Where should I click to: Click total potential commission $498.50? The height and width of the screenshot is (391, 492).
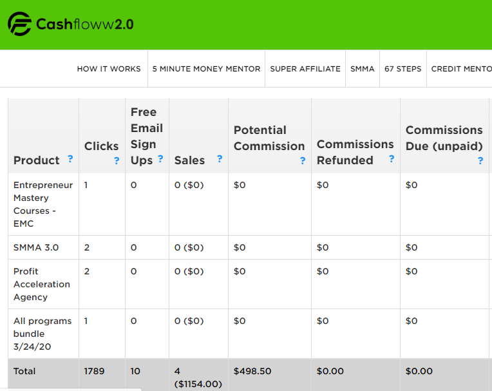pos(252,371)
